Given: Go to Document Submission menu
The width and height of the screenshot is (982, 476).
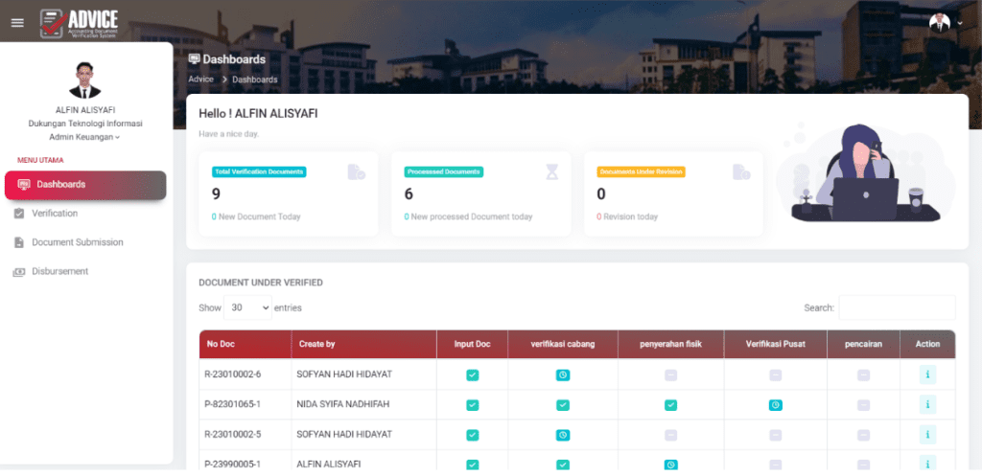Looking at the screenshot, I should coord(77,242).
